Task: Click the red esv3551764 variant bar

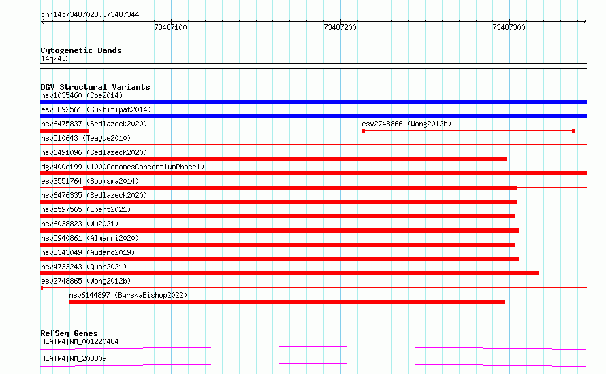Action: [300, 188]
